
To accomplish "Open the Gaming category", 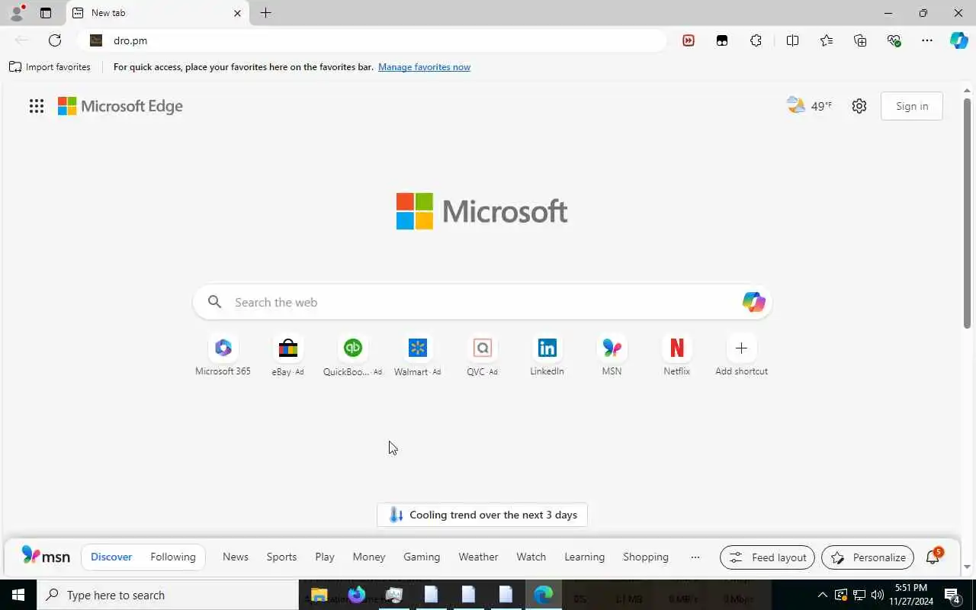I will (x=422, y=557).
